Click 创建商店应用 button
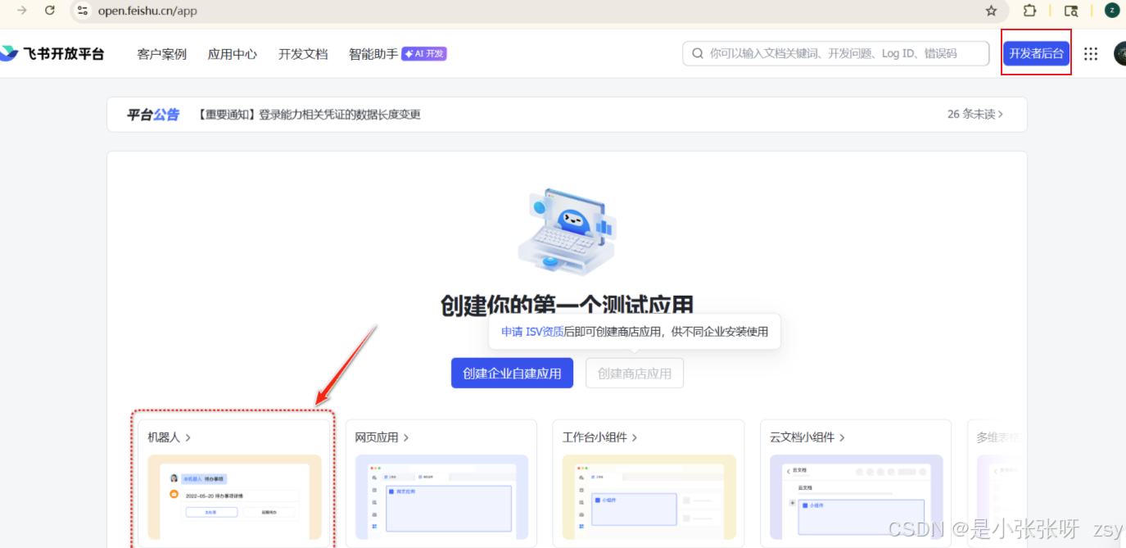 point(635,374)
